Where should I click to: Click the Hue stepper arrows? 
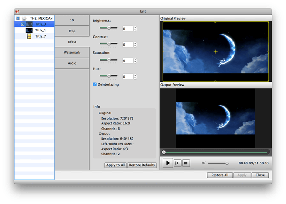[135, 77]
